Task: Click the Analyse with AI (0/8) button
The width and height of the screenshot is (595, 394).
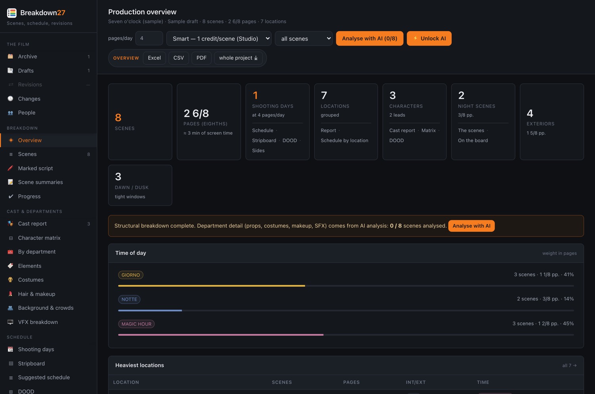Action: [370, 38]
